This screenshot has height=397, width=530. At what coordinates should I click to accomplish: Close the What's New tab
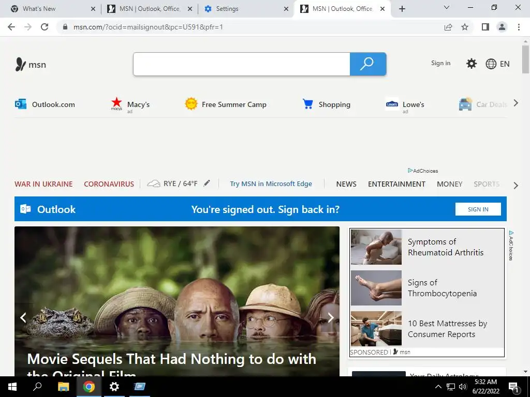coord(93,9)
